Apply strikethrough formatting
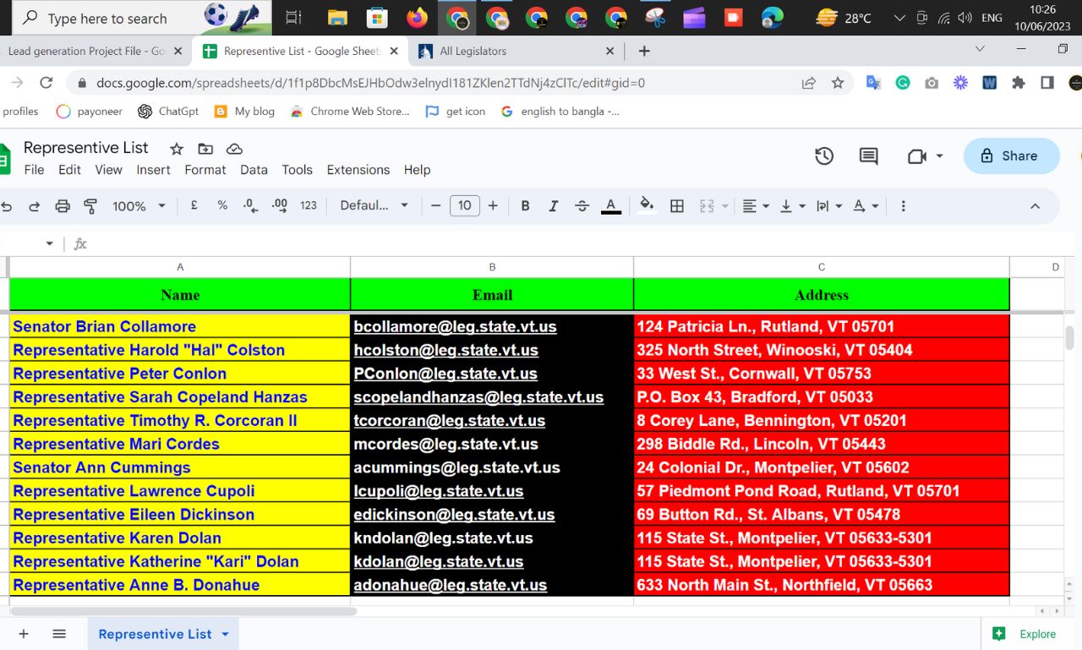This screenshot has height=650, width=1082. [x=581, y=205]
